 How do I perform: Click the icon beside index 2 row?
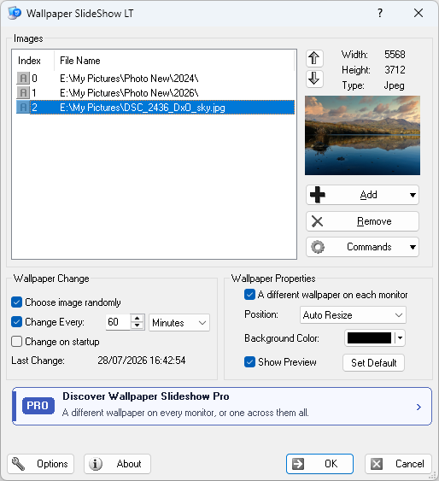tap(23, 107)
